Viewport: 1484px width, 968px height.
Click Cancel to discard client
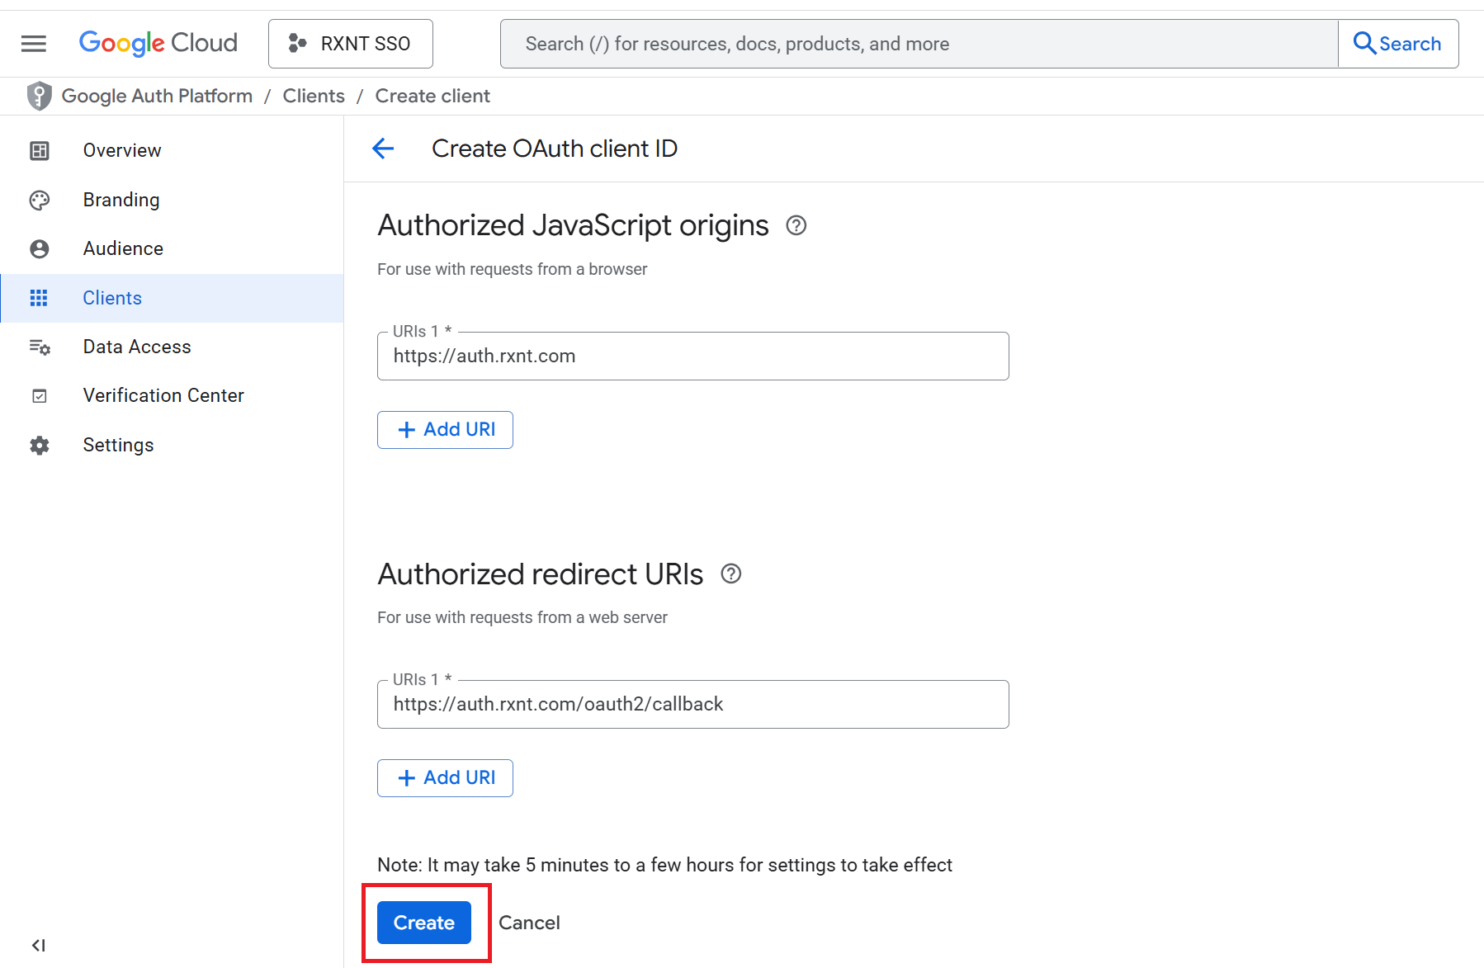tap(529, 923)
